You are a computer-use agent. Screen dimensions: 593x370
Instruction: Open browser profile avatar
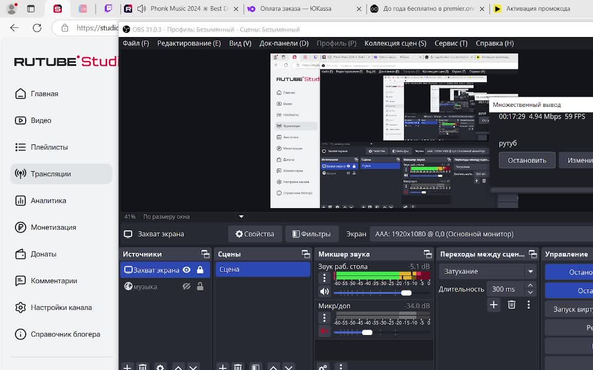point(12,8)
